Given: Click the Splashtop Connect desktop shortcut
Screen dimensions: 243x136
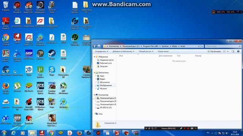Looking at the screenshot, I should tap(17, 56).
